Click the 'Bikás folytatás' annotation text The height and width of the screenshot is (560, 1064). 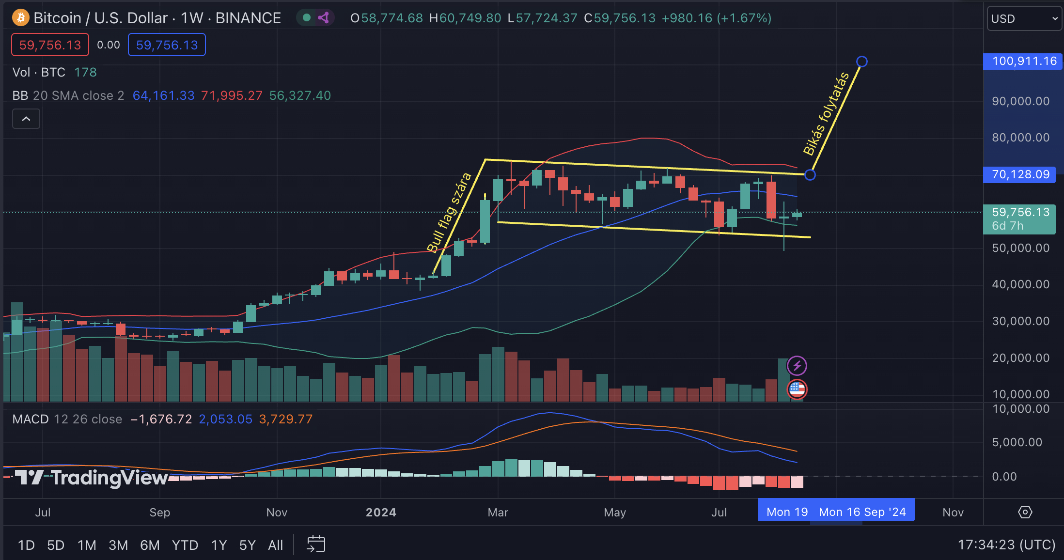[x=826, y=113]
